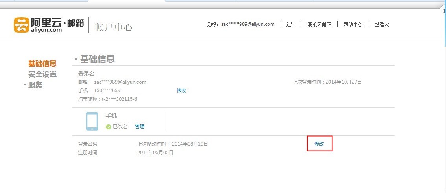Click the 登录名 label
The height and width of the screenshot is (193, 446).
[86, 74]
